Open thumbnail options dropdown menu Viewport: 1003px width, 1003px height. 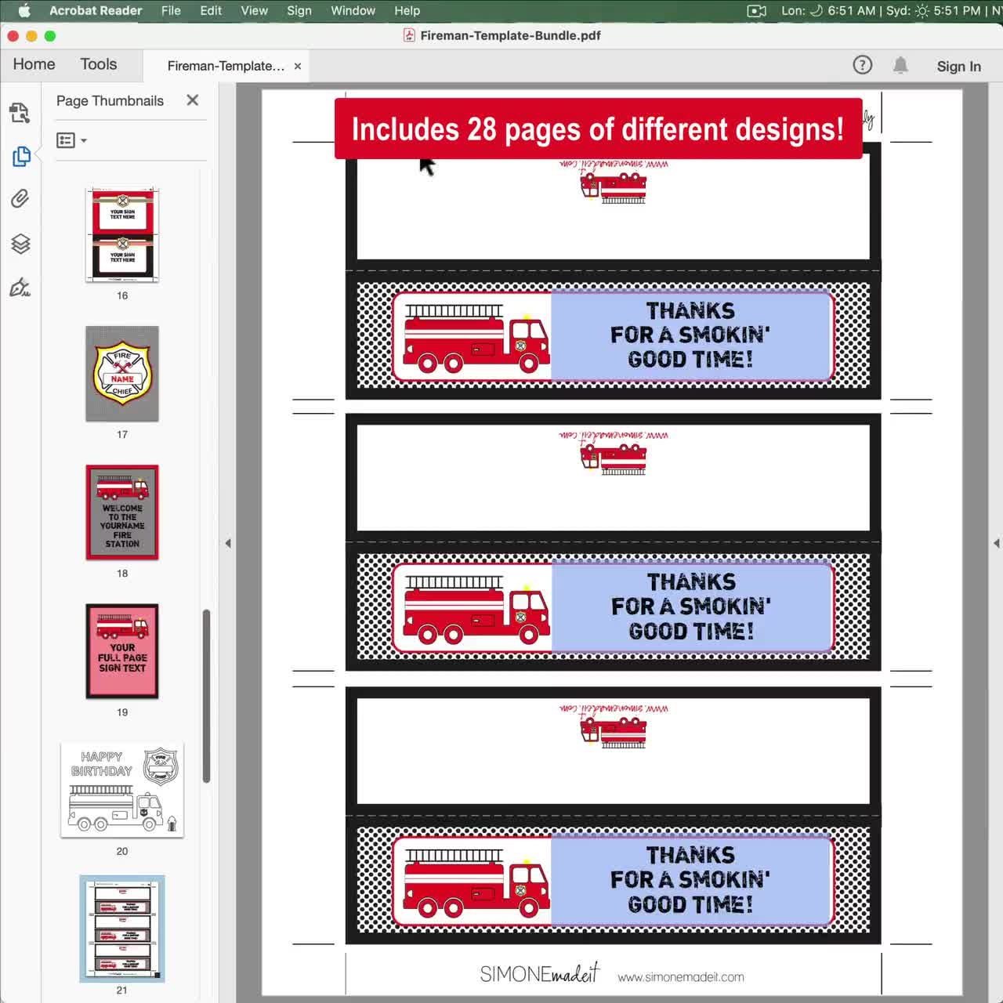click(x=71, y=140)
